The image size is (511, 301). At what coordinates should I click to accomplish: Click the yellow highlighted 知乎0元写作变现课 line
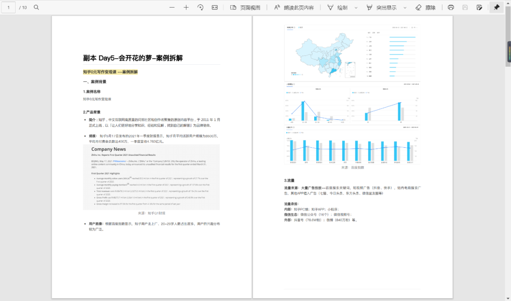[110, 72]
